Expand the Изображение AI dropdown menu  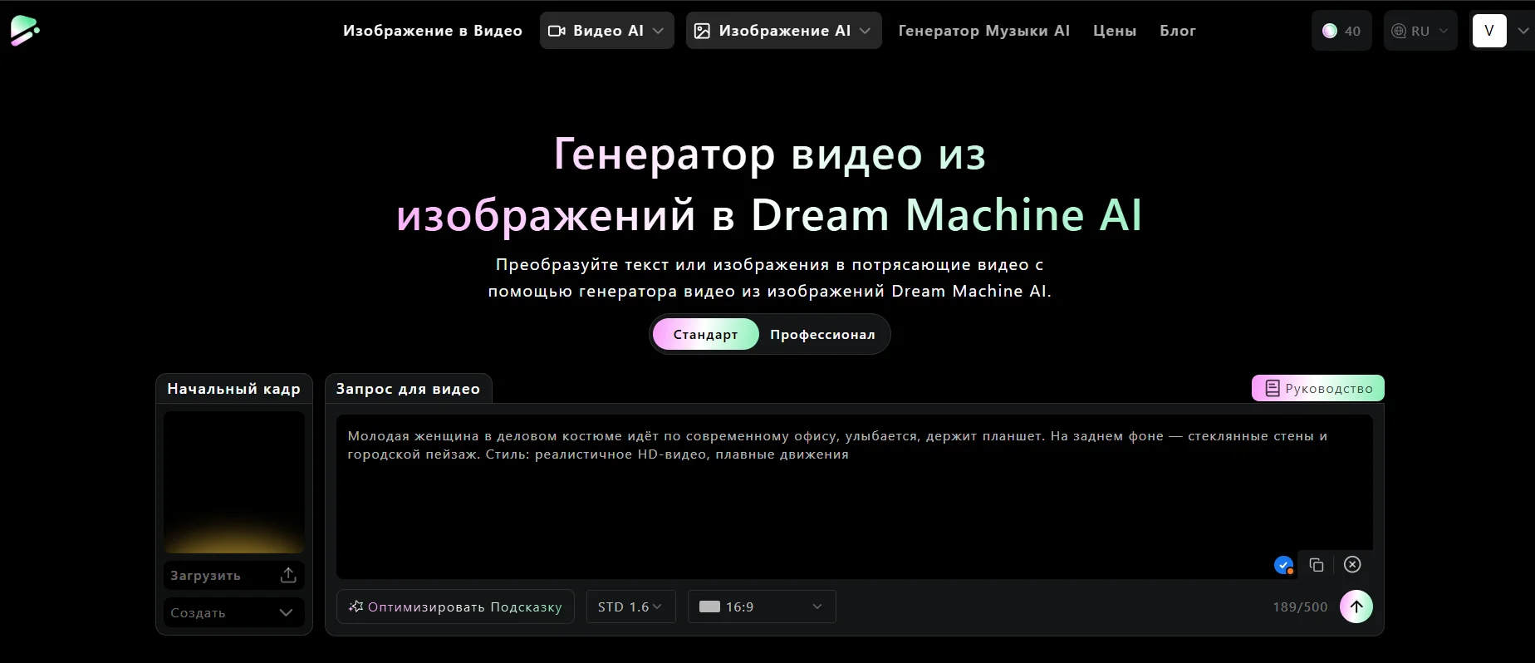(x=783, y=31)
